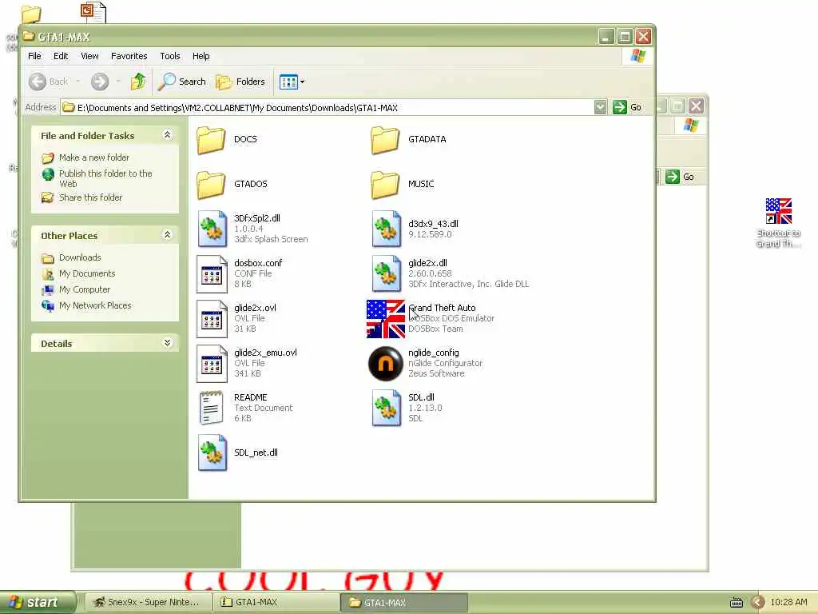Click the PowerPoint file icon on desktop
This screenshot has height=614, width=818.
tap(93, 12)
